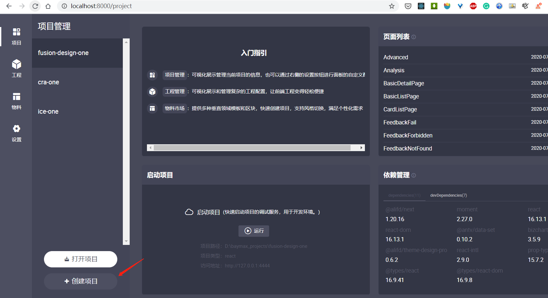The image size is (548, 298).
Task: Bookmark this page with the star icon
Action: (x=392, y=6)
